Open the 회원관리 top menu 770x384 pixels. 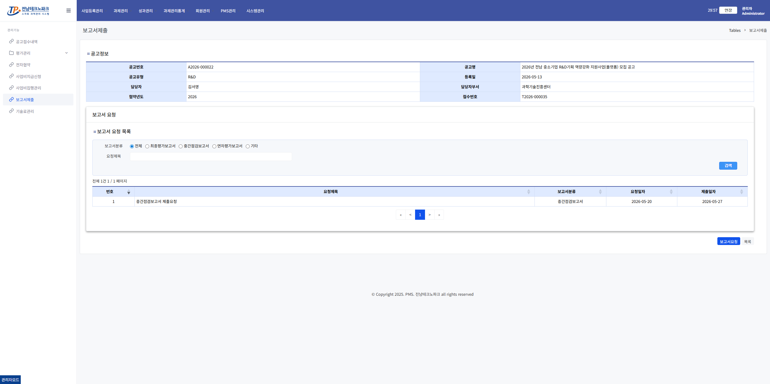pyautogui.click(x=203, y=11)
